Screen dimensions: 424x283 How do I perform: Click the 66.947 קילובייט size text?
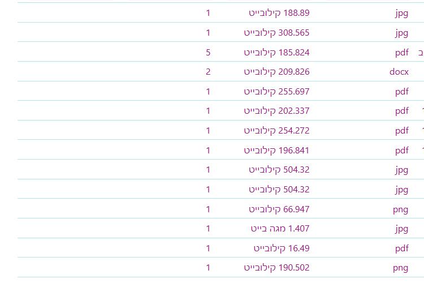pyautogui.click(x=279, y=209)
